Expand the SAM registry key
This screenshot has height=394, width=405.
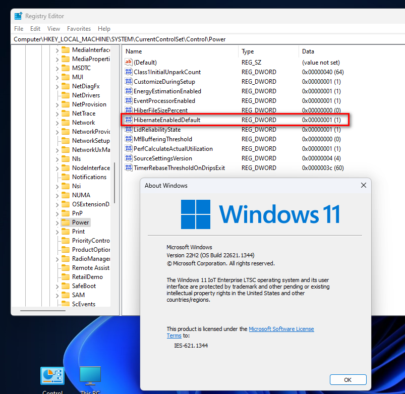coord(57,295)
